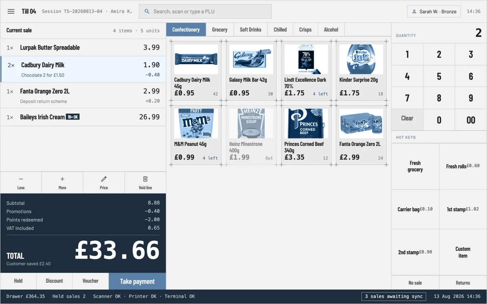487x304 pixels.
Task: Start a Returns transaction
Action: click(x=463, y=283)
